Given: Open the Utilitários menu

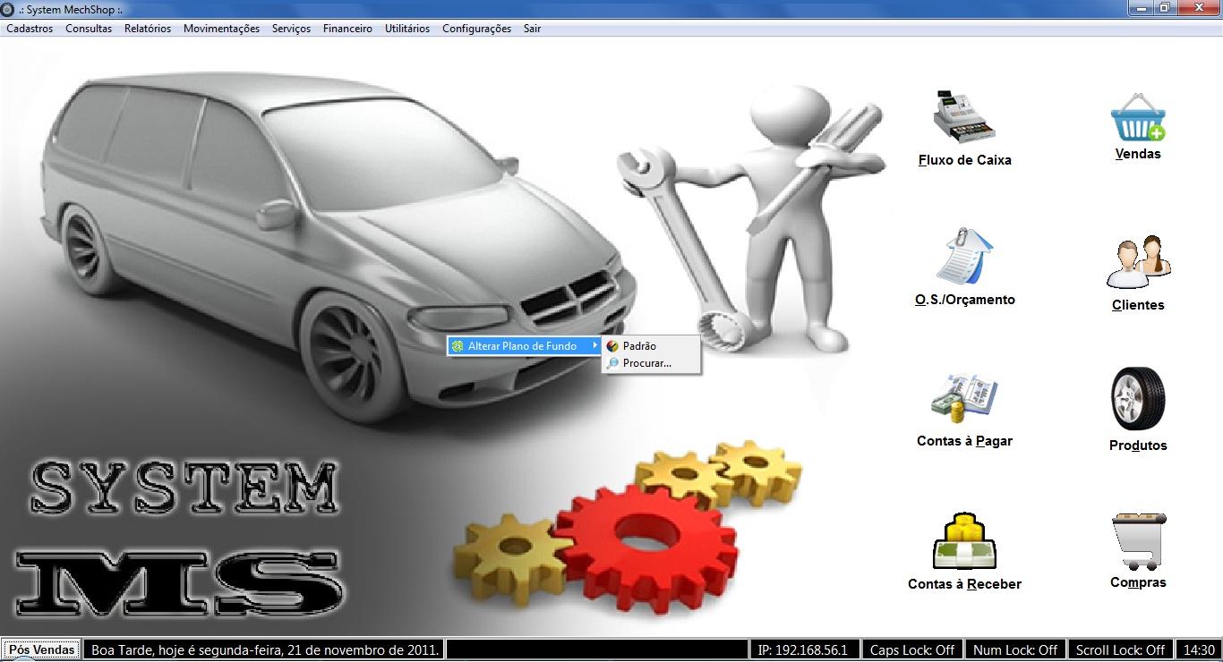Looking at the screenshot, I should (x=407, y=29).
